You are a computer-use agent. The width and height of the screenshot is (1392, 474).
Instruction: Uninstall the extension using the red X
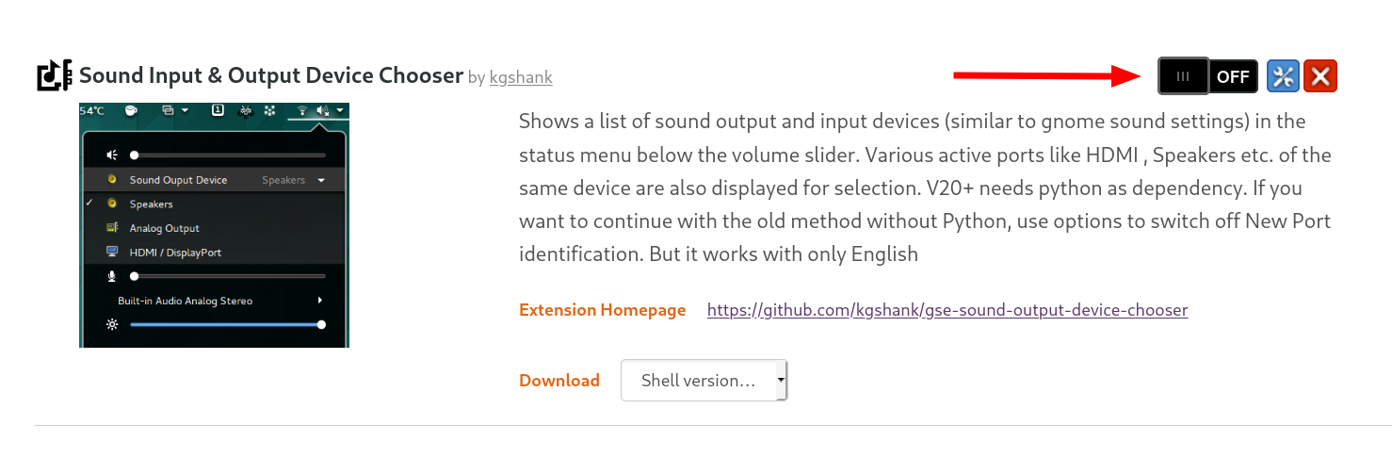click(1320, 76)
